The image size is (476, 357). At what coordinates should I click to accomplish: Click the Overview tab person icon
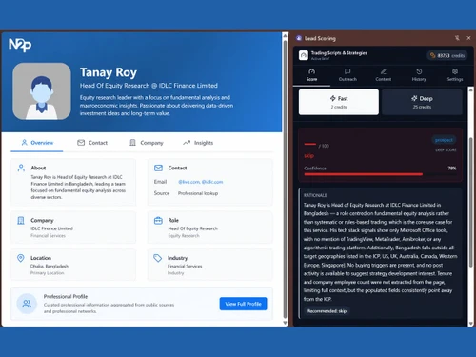24,143
